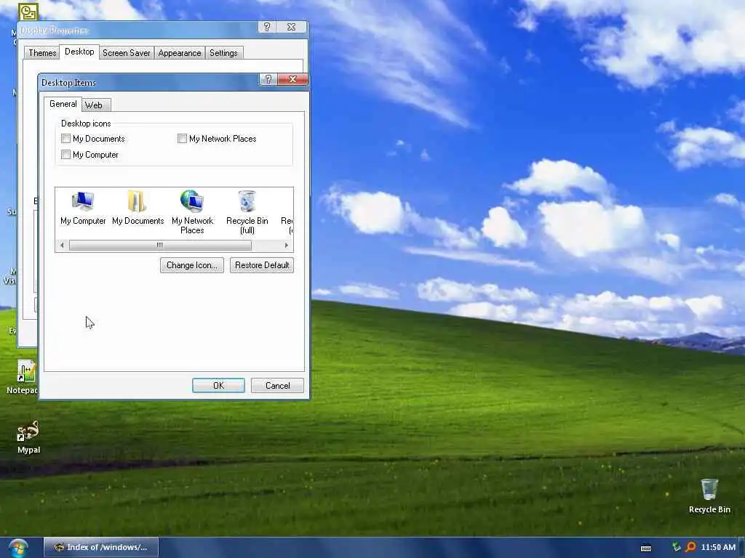Click the Start orb button

tap(19, 548)
